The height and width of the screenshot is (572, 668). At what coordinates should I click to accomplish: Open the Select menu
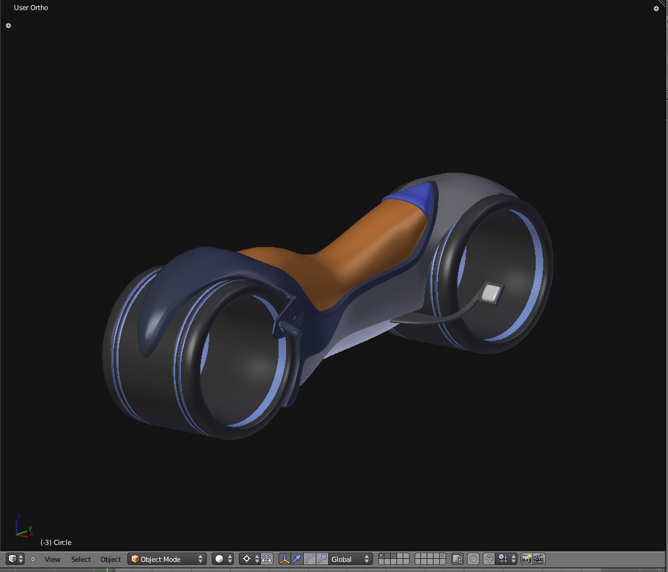click(81, 559)
